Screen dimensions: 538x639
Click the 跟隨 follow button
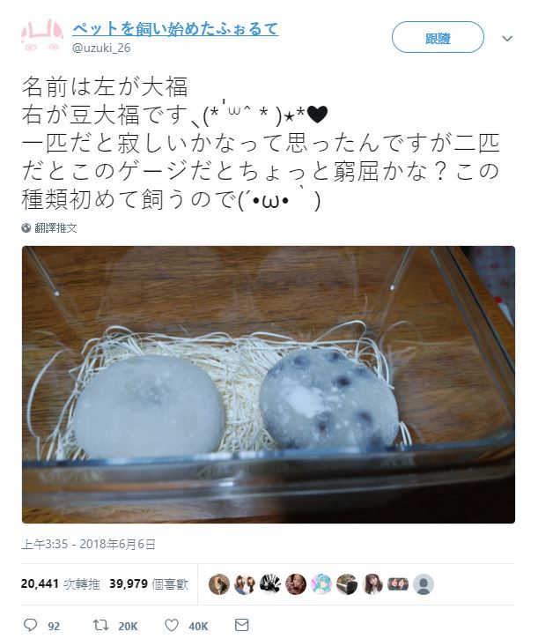(438, 38)
